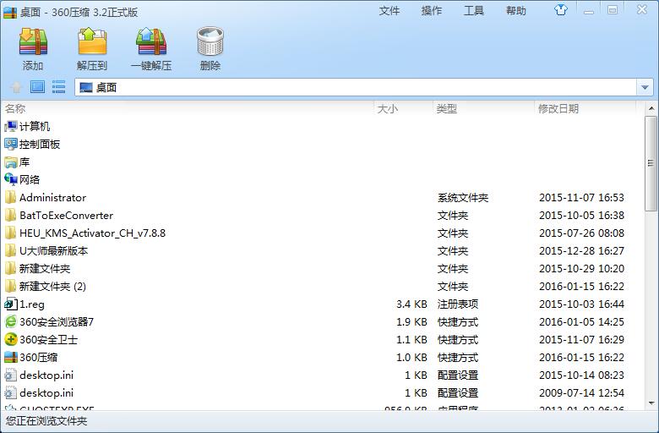
Task: Open the 工具 (Tools) menu
Action: click(x=474, y=11)
